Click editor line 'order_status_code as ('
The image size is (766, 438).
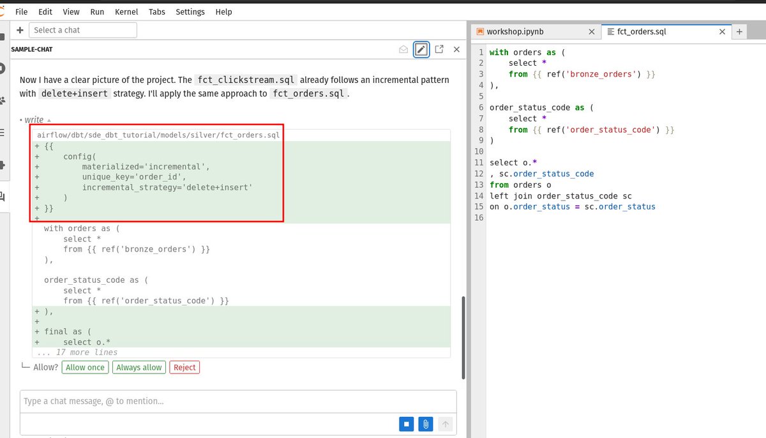pyautogui.click(x=541, y=107)
